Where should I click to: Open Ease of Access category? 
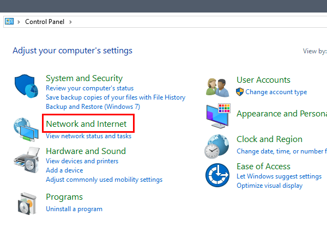tap(263, 167)
